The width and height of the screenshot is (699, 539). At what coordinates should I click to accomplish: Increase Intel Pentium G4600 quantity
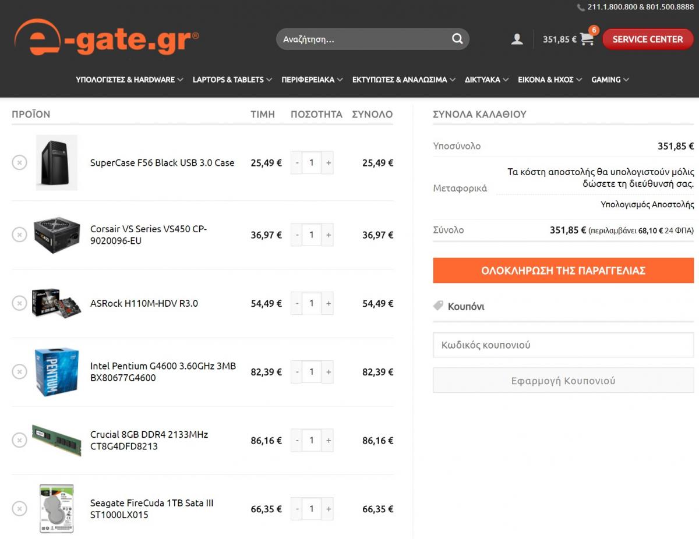click(328, 372)
